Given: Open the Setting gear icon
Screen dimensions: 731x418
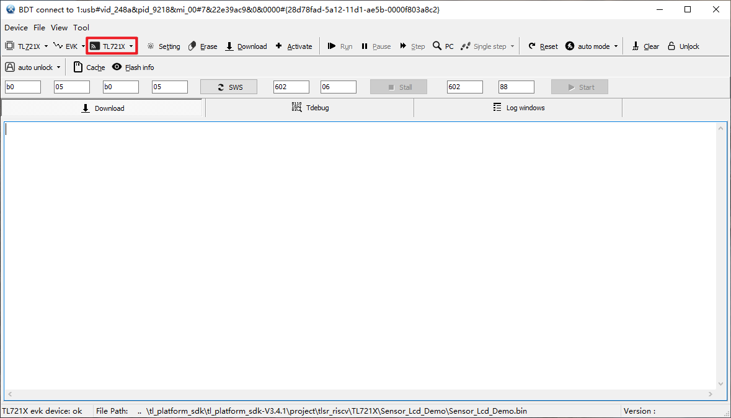Looking at the screenshot, I should 151,46.
